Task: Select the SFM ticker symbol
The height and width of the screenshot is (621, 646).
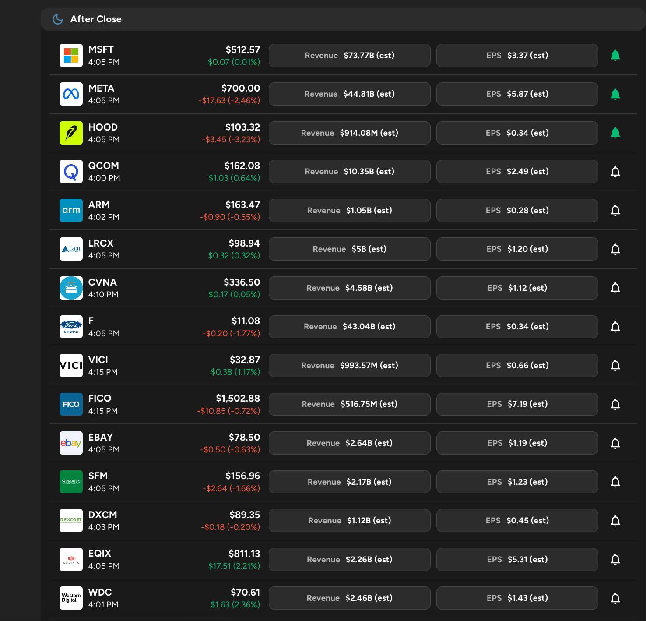Action: coord(98,476)
